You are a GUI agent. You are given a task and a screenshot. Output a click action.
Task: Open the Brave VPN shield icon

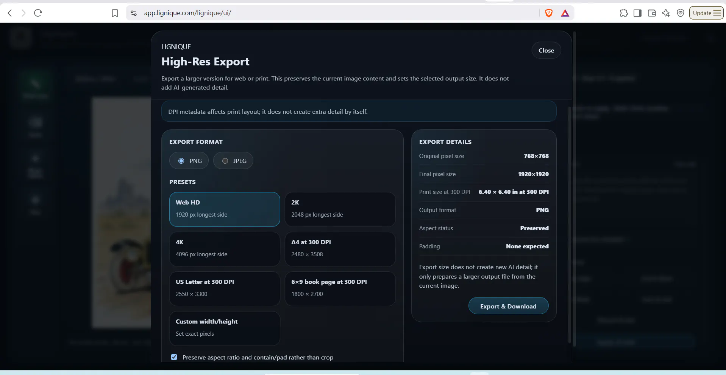point(681,13)
